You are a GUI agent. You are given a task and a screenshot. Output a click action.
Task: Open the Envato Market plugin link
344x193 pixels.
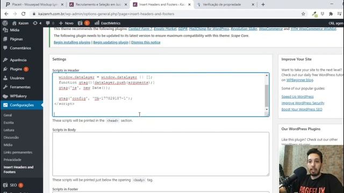point(165,28)
